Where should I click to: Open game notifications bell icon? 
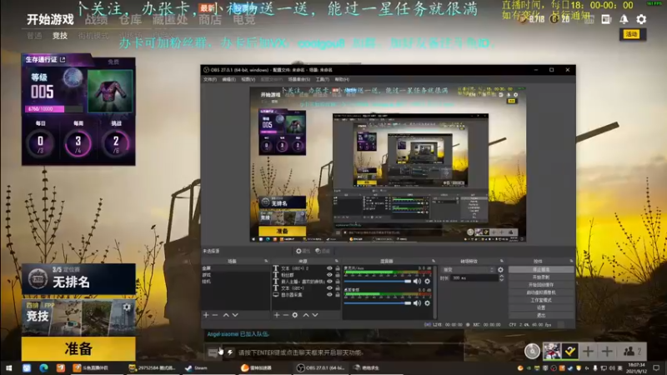[x=624, y=19]
